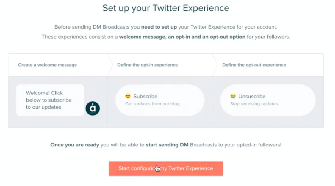Click the Welcome message preview bubble
This screenshot has height=186, width=335.
(x=50, y=100)
